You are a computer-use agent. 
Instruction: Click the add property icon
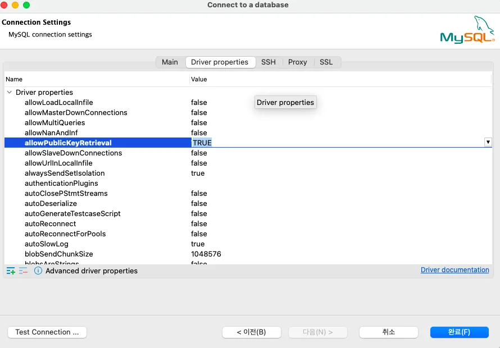pos(11,271)
